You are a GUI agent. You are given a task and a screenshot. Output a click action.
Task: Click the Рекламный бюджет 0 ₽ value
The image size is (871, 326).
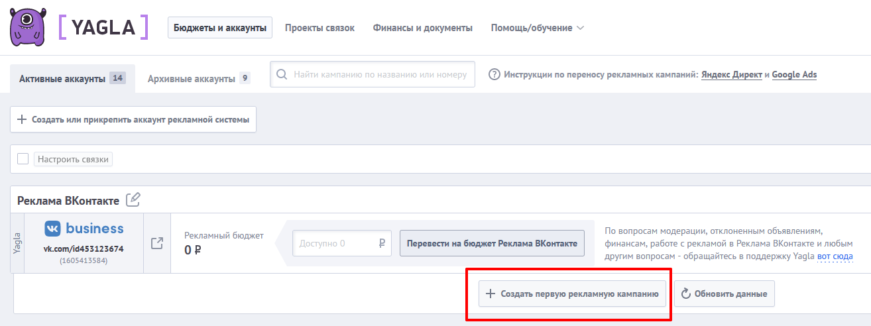[193, 251]
